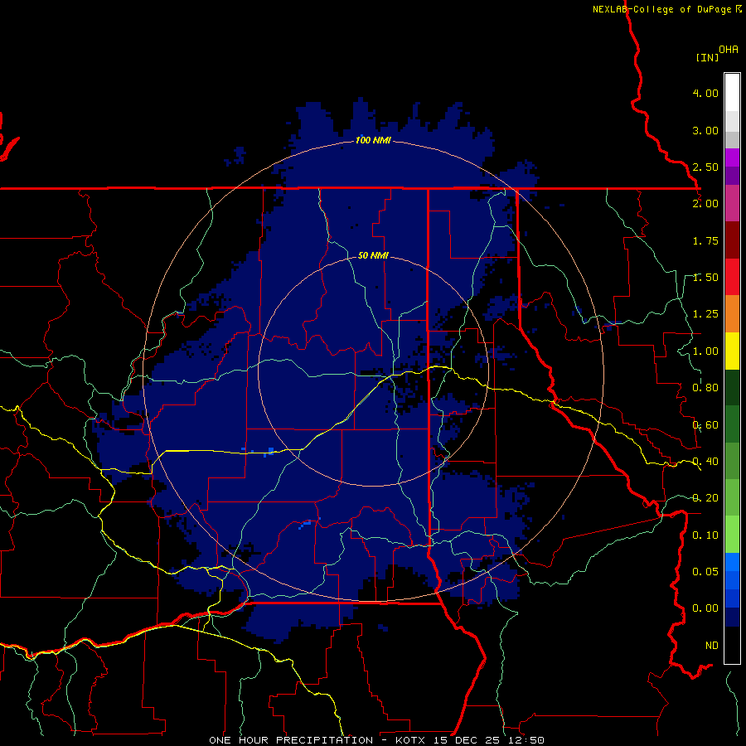
Task: Pick the black ND swatch in color scale
Action: [x=732, y=645]
